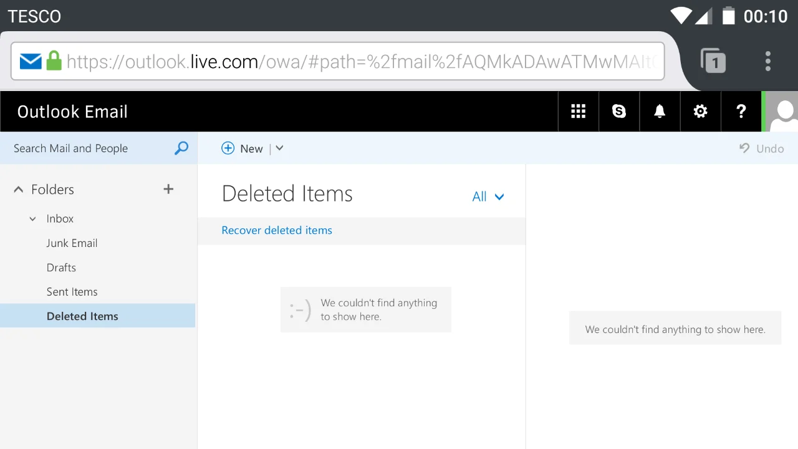Click the Deleted Items heading text
Viewport: 798px width, 449px height.
287,193
